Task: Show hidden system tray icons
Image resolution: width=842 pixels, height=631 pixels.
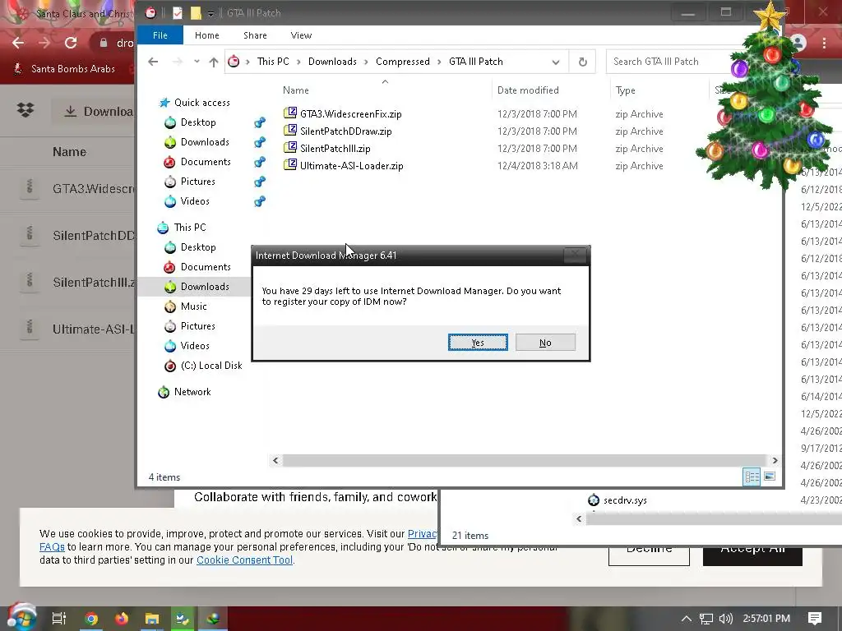Action: pyautogui.click(x=687, y=619)
